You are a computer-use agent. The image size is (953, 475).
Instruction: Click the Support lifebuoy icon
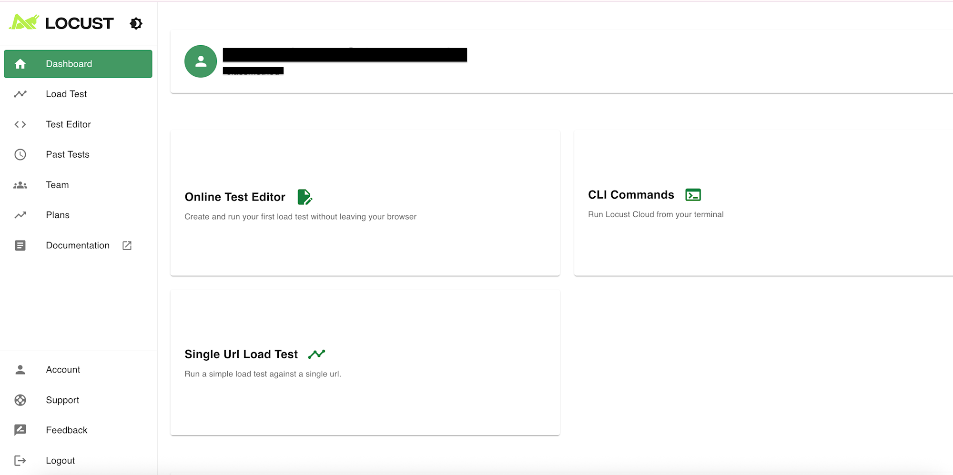tap(20, 400)
